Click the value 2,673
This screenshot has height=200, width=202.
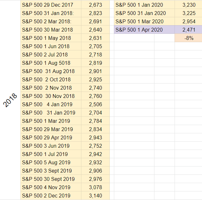(x=95, y=5)
